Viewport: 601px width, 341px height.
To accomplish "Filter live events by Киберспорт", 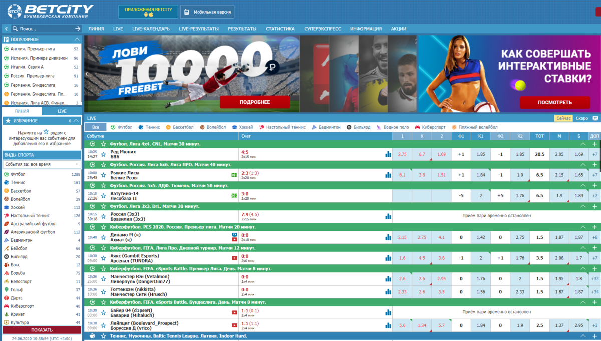I will (430, 127).
